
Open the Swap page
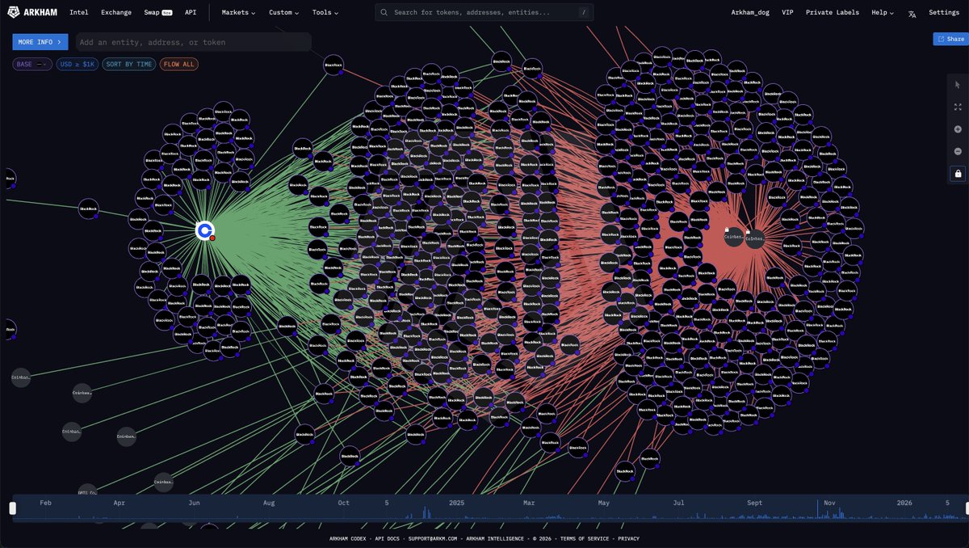pos(158,13)
